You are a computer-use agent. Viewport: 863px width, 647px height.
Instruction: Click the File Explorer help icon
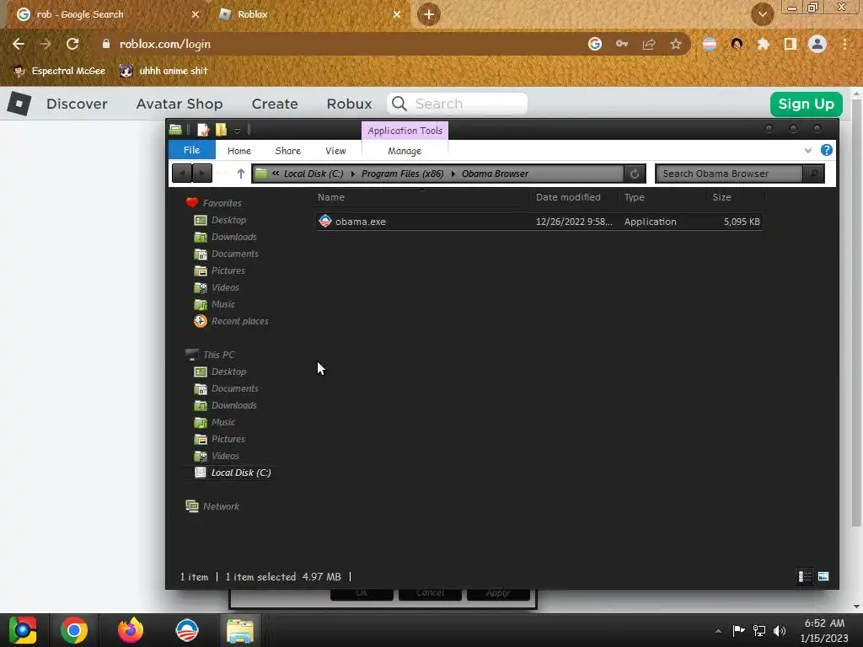(826, 150)
